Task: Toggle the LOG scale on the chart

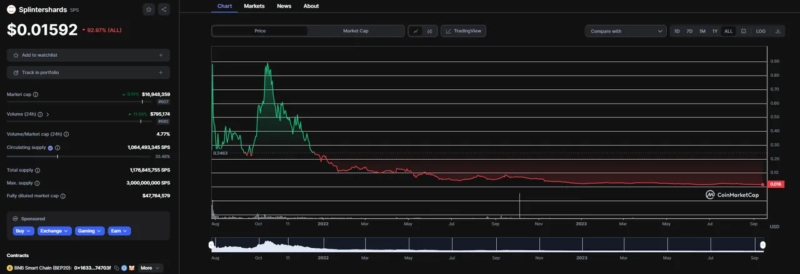Action: click(761, 31)
